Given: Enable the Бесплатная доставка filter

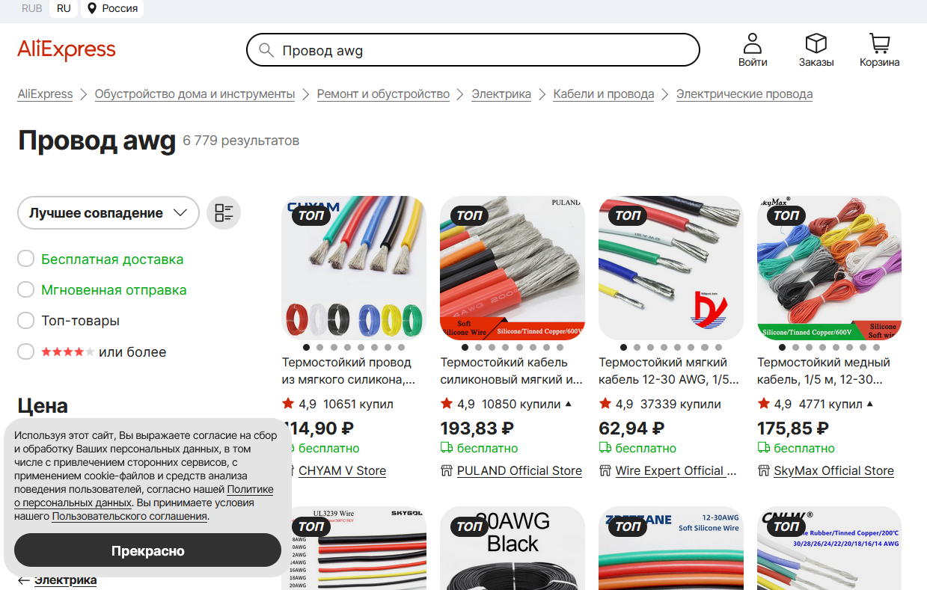Looking at the screenshot, I should coord(25,259).
